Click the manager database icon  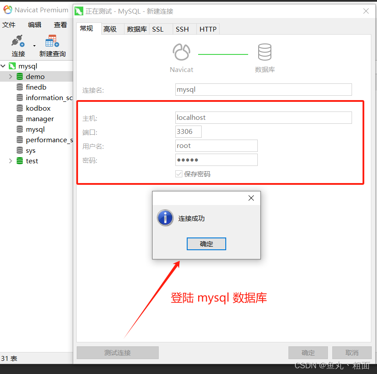[x=20, y=119]
